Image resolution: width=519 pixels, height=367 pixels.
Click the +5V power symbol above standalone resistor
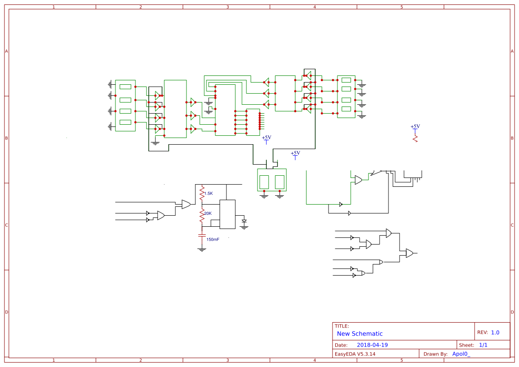pyautogui.click(x=415, y=128)
